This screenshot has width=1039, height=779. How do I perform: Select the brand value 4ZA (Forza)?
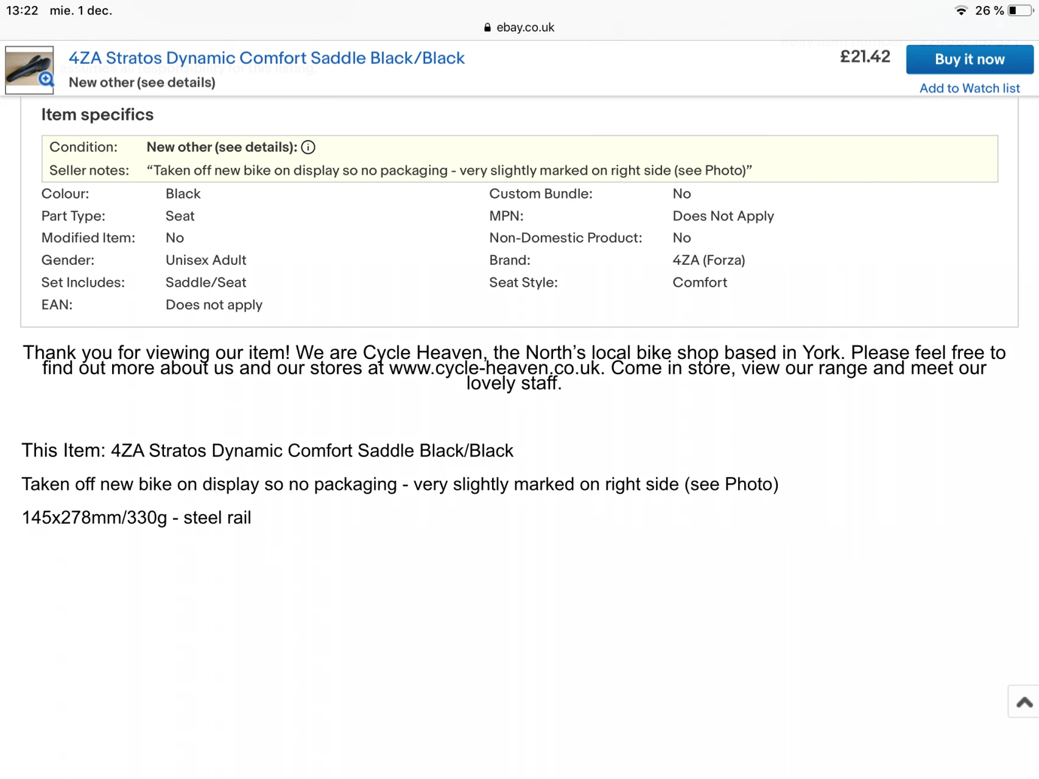[709, 260]
